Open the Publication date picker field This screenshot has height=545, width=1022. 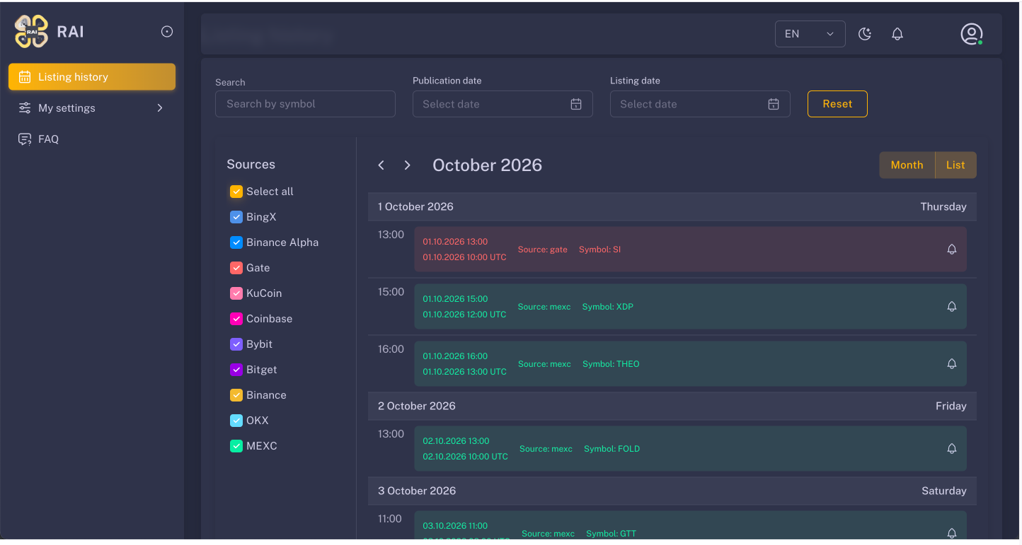pos(503,104)
